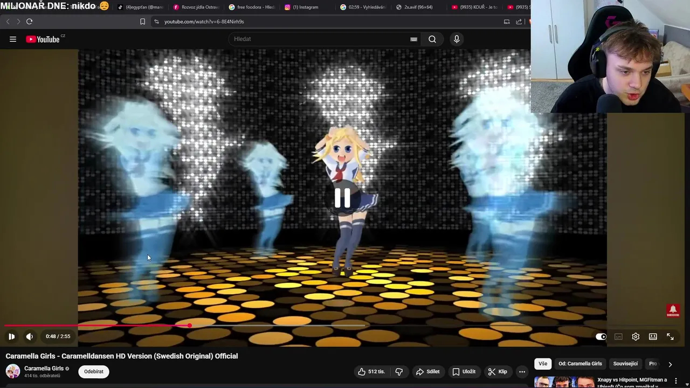Open site settings icon in the address bar
Screen dimensions: 690x388
click(156, 22)
